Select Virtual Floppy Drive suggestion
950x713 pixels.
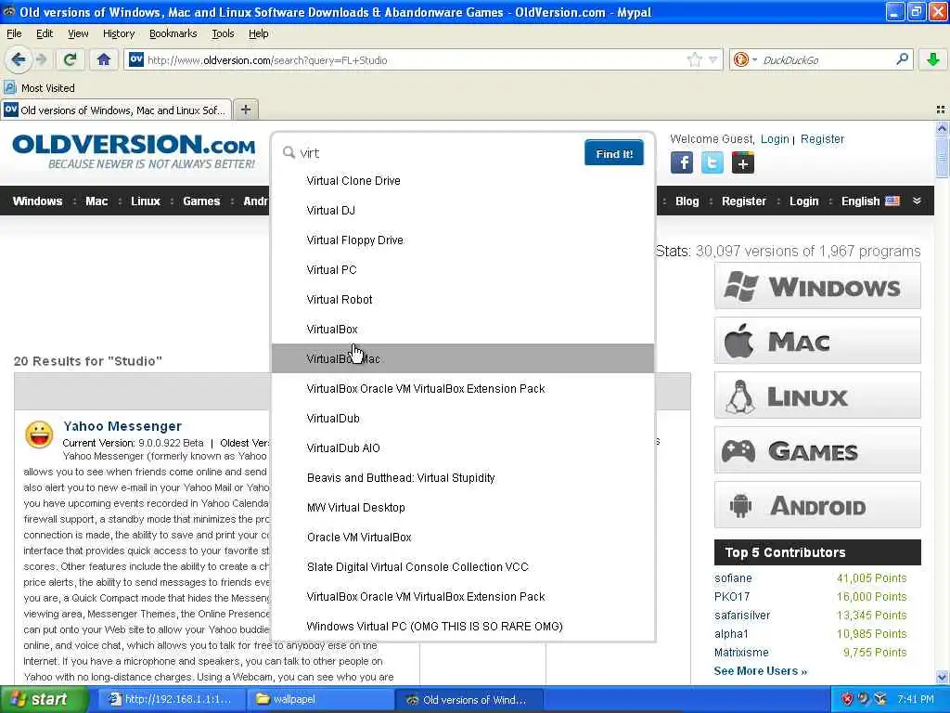463,240
